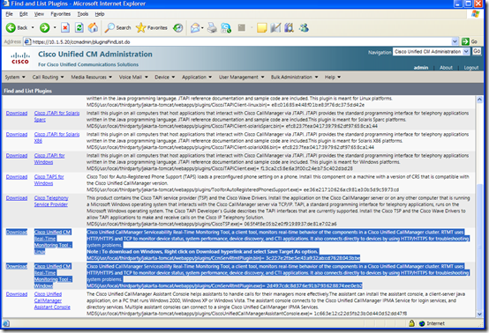Open the View menu

[x=39, y=14]
